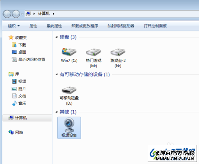The height and width of the screenshot is (164, 199).
Task: Select the 视频设备 webcam icon
Action: 69,128
